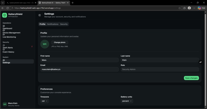
Task: Click the Role Security Admin field
Action: click(x=160, y=69)
